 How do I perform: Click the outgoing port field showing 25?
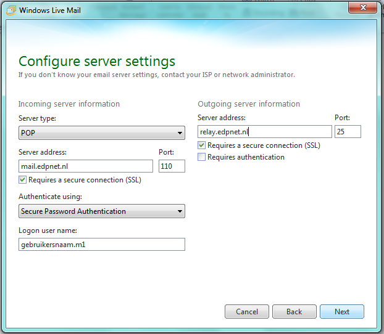[x=348, y=132]
